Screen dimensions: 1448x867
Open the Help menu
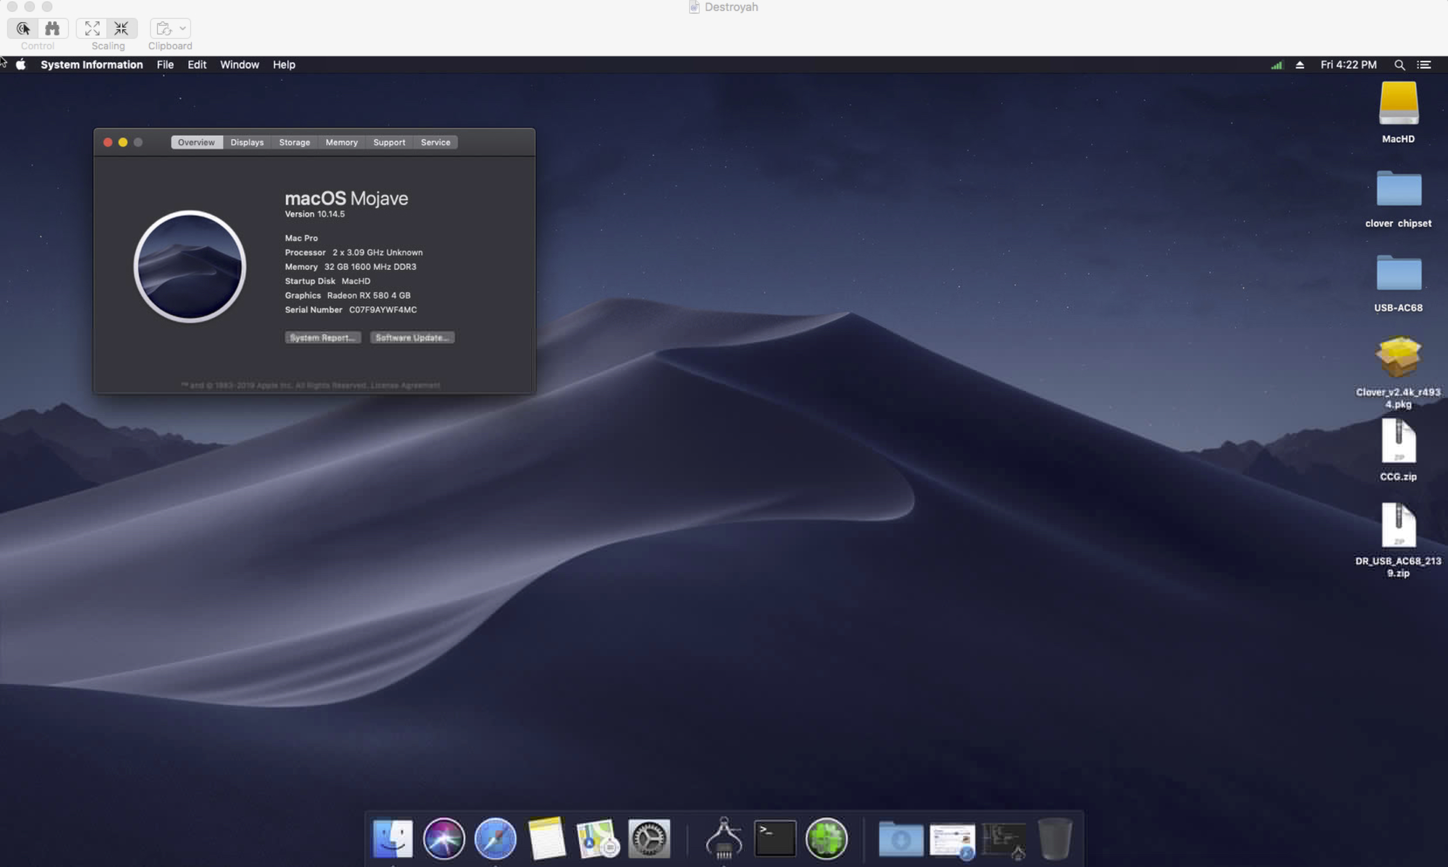tap(284, 64)
